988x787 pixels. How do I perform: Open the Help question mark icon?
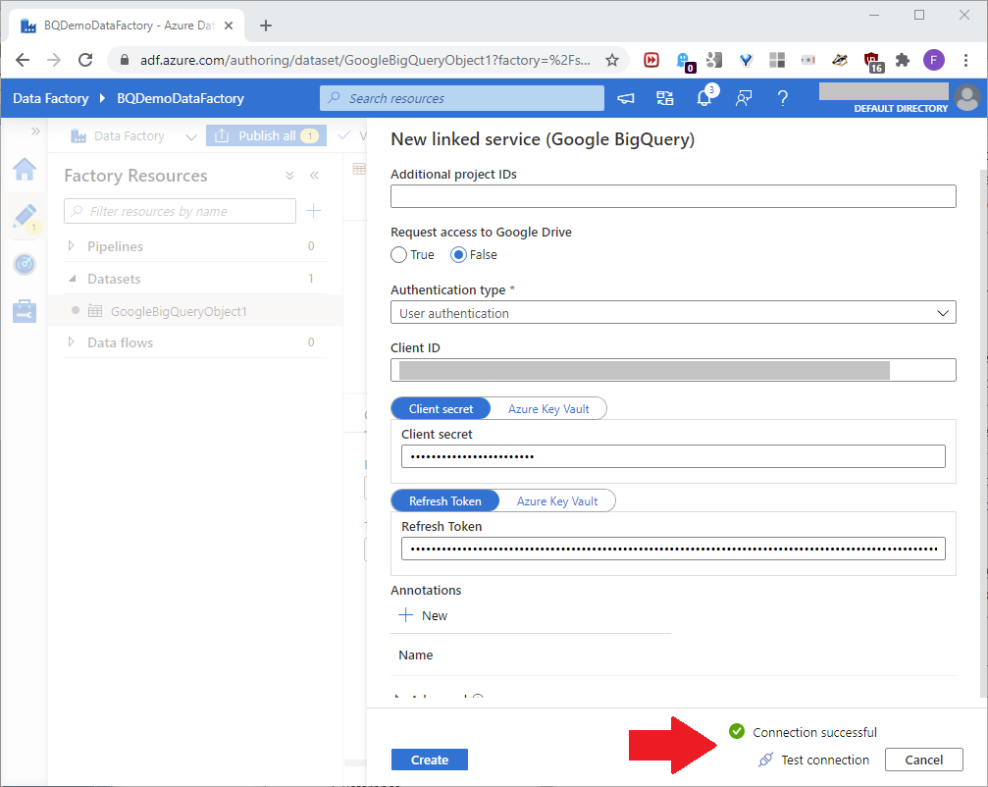tap(783, 98)
